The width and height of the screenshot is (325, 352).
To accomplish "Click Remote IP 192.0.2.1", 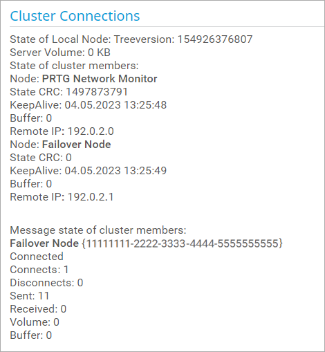I will click(91, 197).
